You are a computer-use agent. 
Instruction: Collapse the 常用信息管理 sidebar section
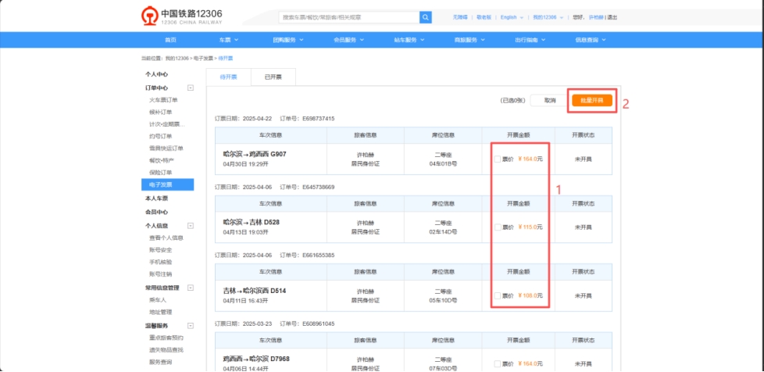click(191, 288)
